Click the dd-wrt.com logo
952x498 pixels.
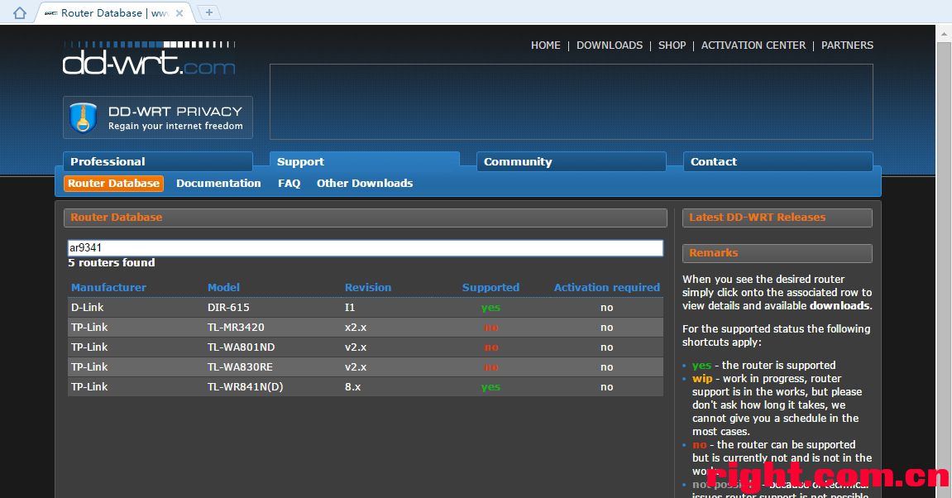[x=149, y=58]
